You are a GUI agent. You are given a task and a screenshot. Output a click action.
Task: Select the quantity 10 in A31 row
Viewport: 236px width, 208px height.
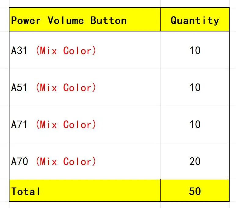[195, 50]
